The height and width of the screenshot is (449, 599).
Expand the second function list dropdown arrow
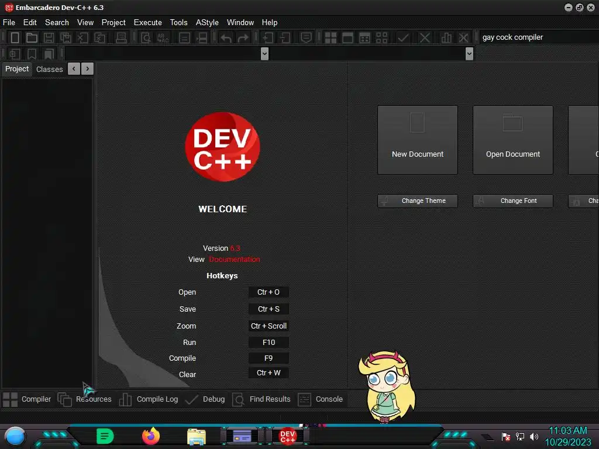click(x=470, y=53)
